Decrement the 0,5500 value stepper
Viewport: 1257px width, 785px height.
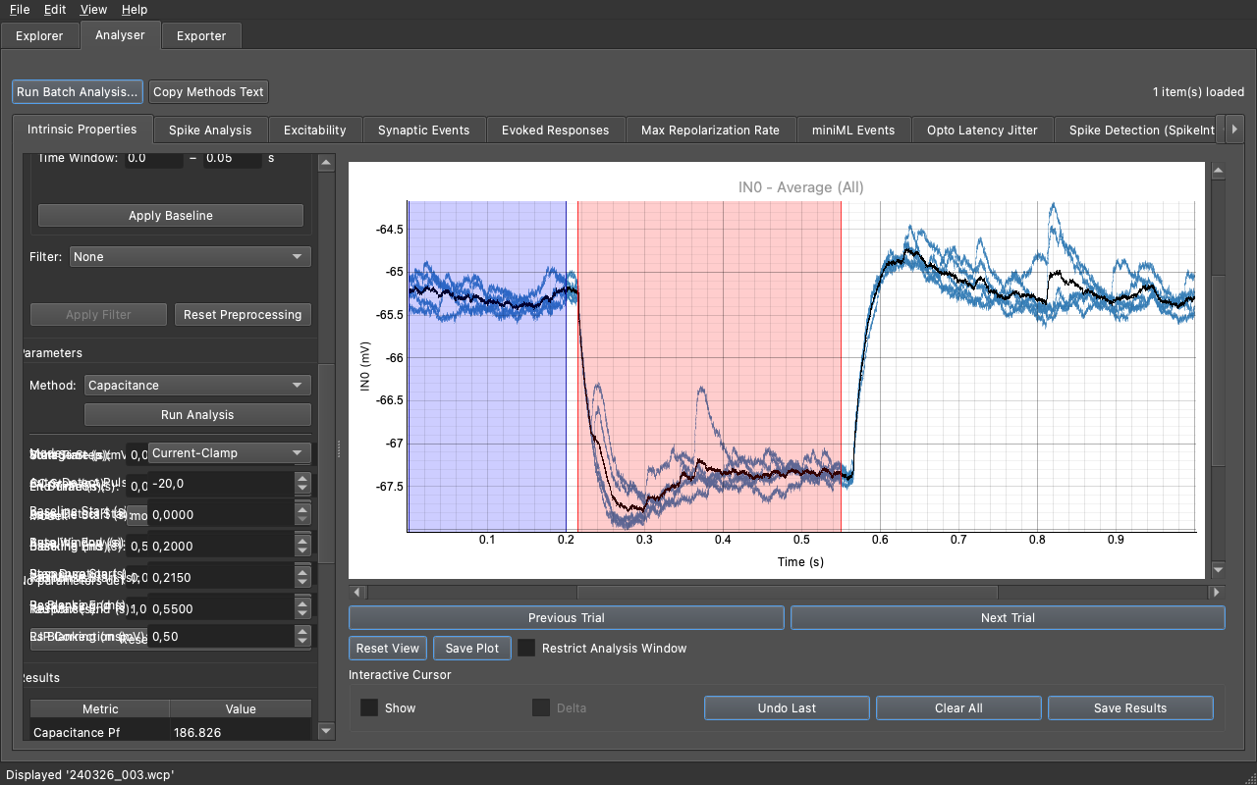pyautogui.click(x=302, y=614)
